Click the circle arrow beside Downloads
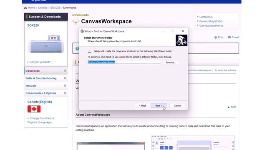 [65, 71]
